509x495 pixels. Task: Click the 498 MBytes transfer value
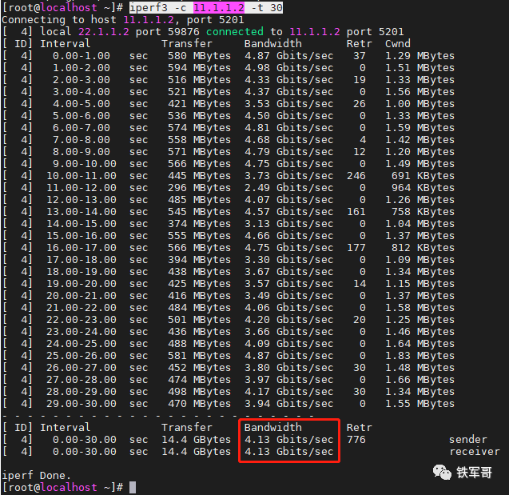coord(199,393)
